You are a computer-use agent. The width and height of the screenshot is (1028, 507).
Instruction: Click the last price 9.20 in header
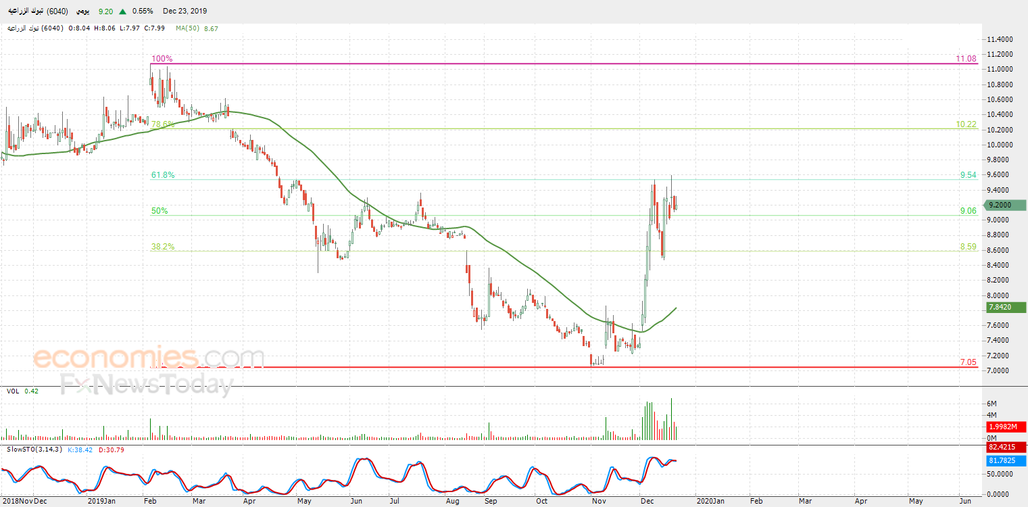[105, 11]
